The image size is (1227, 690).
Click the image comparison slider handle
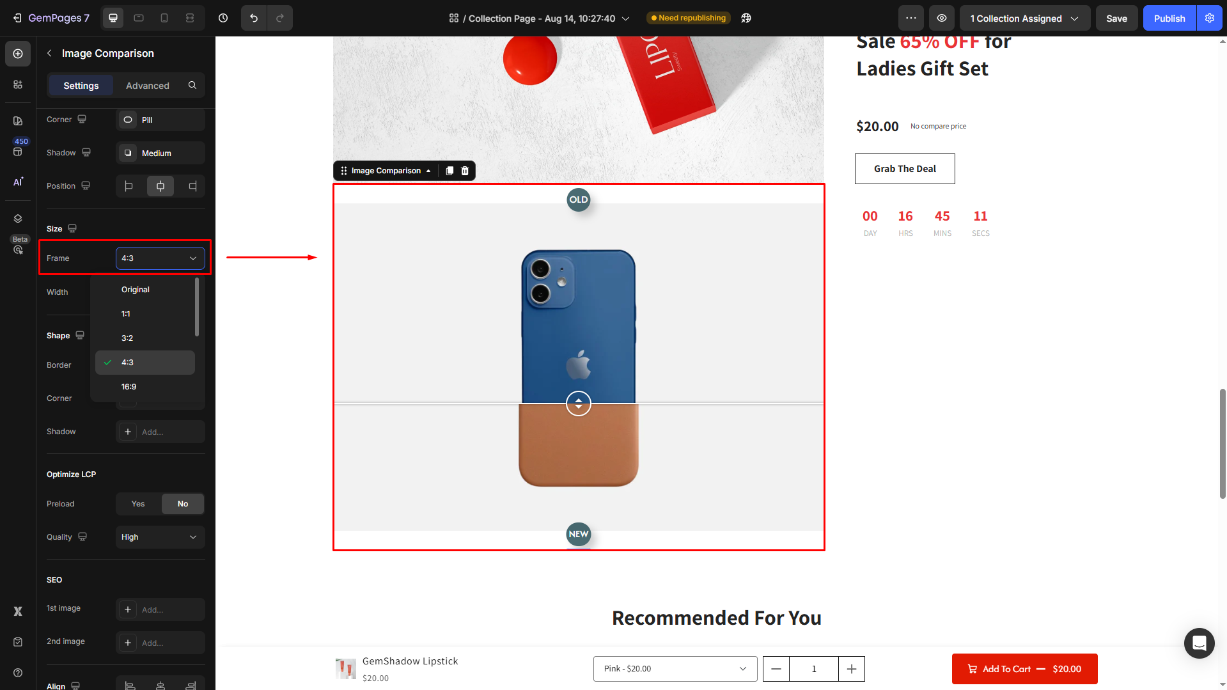[579, 404]
